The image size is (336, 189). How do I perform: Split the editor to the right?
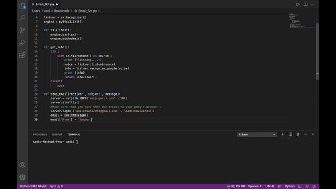(x=306, y=4)
